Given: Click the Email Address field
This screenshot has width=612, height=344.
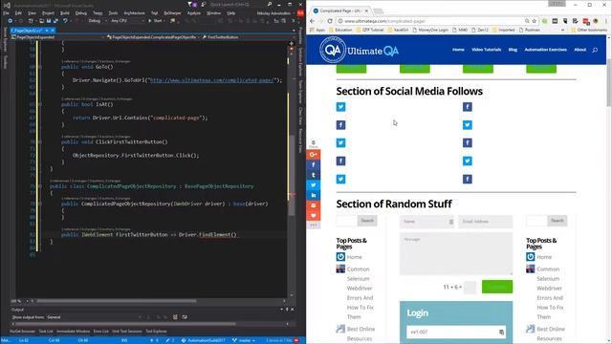Looking at the screenshot, I should (485, 222).
